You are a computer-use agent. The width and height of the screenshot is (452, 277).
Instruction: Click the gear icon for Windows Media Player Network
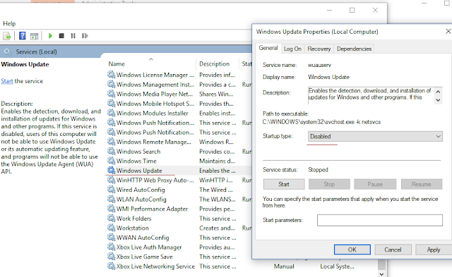[x=112, y=94]
